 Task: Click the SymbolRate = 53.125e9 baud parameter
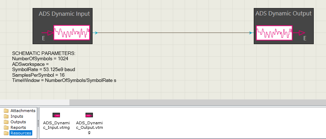pos(43,70)
